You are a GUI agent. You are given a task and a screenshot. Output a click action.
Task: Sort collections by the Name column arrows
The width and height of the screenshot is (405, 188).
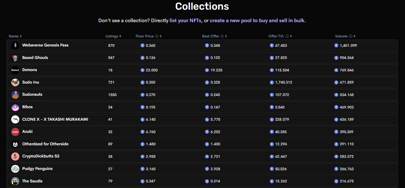pyautogui.click(x=21, y=36)
